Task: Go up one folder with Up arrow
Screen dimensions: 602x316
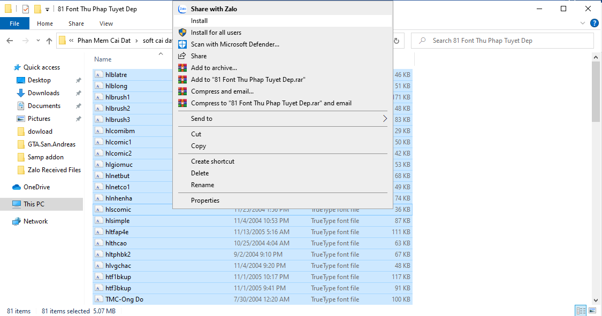Action: click(x=49, y=41)
